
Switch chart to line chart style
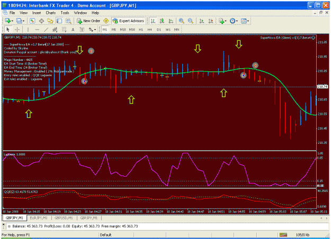[171, 21]
